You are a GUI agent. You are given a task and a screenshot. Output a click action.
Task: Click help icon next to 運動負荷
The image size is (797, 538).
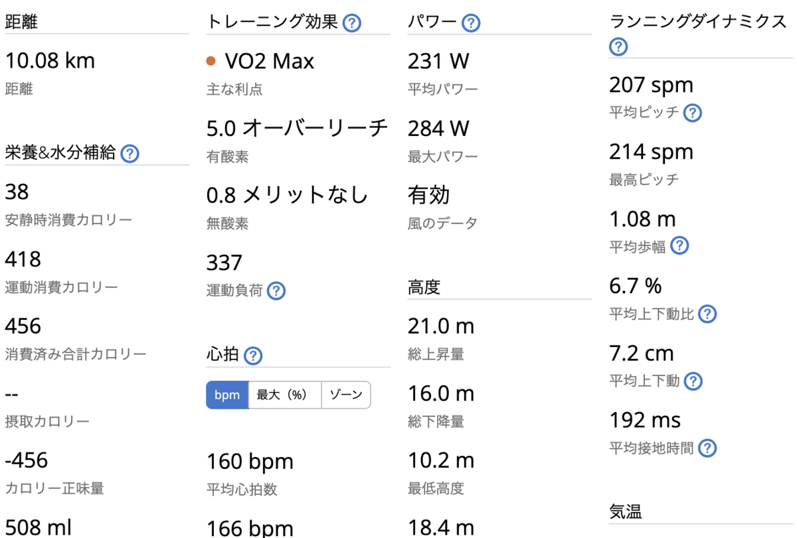[276, 291]
